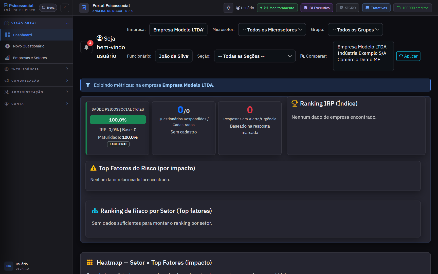
Task: Click the MA user avatar
Action: click(x=9, y=266)
